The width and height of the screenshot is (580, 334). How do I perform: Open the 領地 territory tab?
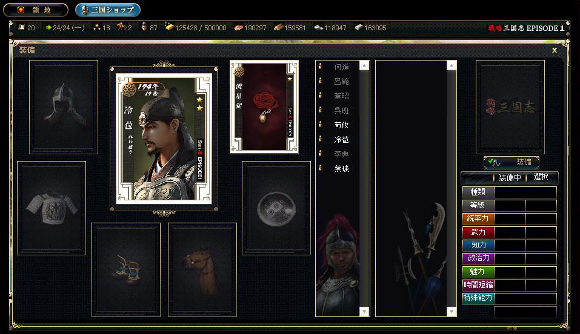36,10
